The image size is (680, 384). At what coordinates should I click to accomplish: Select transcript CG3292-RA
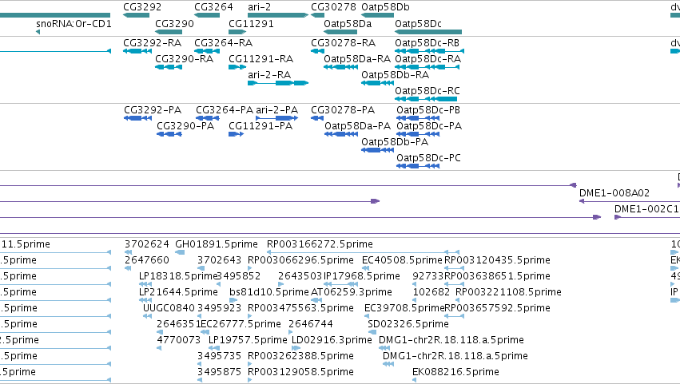[x=152, y=43]
